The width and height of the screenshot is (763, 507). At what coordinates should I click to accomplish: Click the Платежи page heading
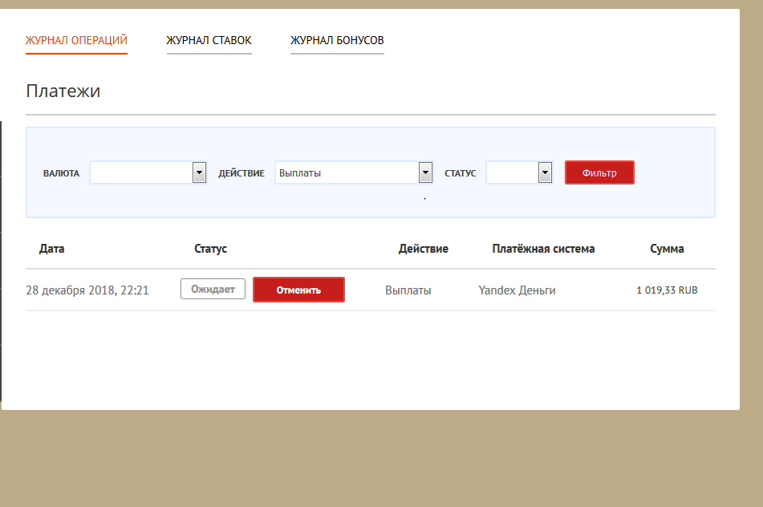click(x=63, y=91)
